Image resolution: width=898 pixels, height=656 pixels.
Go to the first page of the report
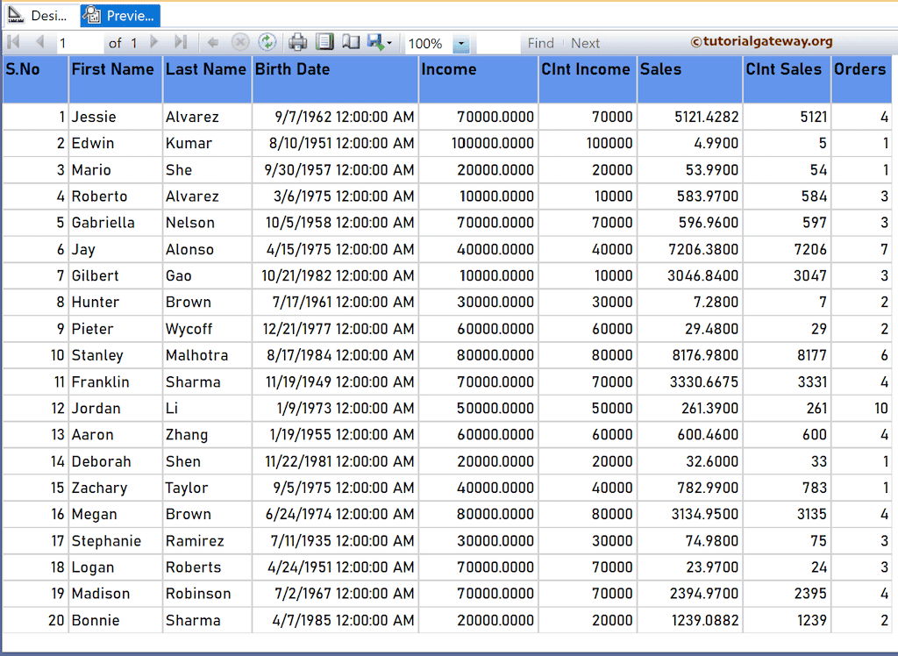pos(12,41)
